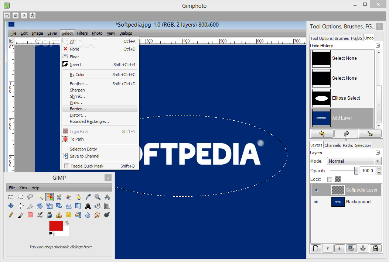
Task: Select the Paths pen tool
Action: pyautogui.click(x=78, y=197)
